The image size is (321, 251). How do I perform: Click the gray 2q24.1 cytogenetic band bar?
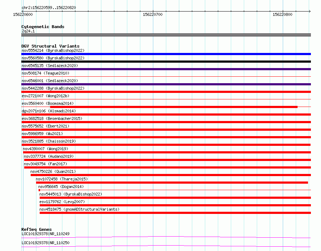point(166,35)
